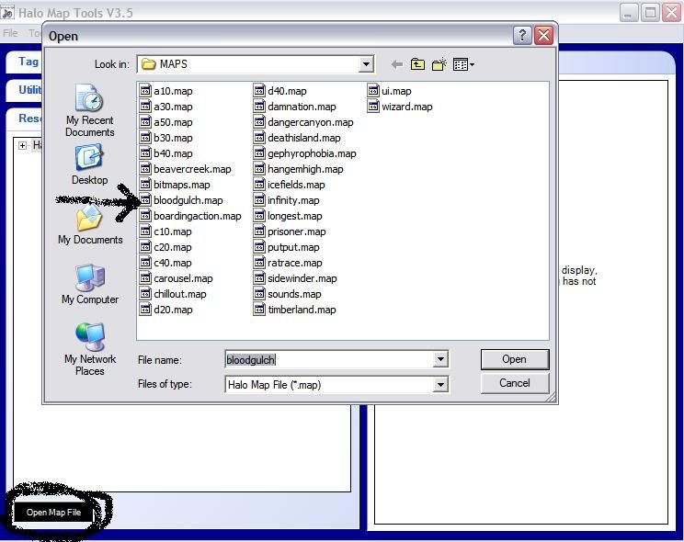This screenshot has height=542, width=684.
Task: Select the a10.map file icon
Action: pyautogui.click(x=145, y=91)
